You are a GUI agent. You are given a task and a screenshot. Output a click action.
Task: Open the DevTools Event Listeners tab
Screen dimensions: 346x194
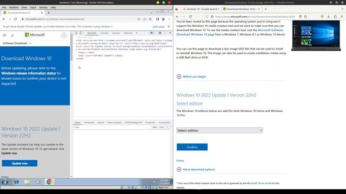115,122
